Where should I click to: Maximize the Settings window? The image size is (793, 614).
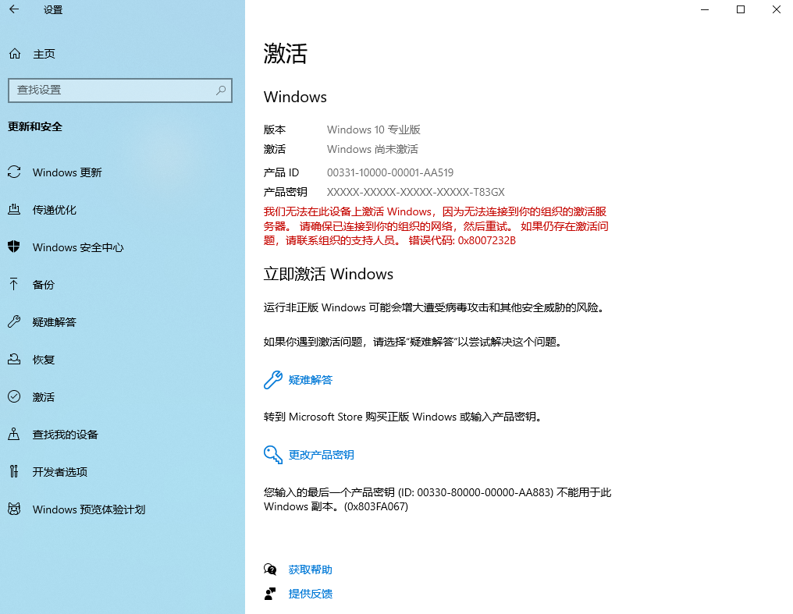click(x=741, y=9)
